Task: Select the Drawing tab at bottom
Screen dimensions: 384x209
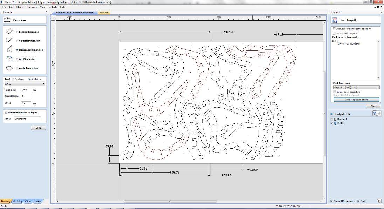Action: click(5, 201)
